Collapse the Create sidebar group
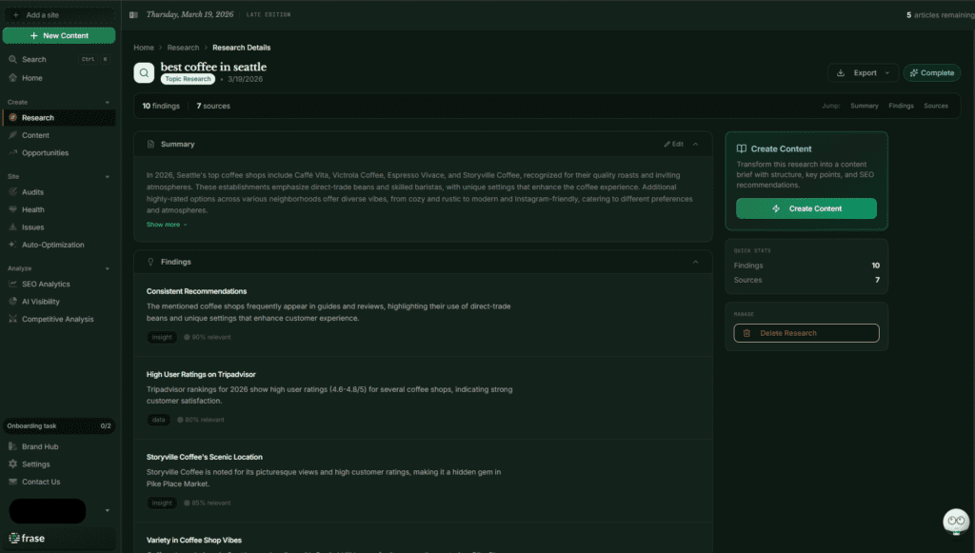This screenshot has width=975, height=553. (108, 102)
